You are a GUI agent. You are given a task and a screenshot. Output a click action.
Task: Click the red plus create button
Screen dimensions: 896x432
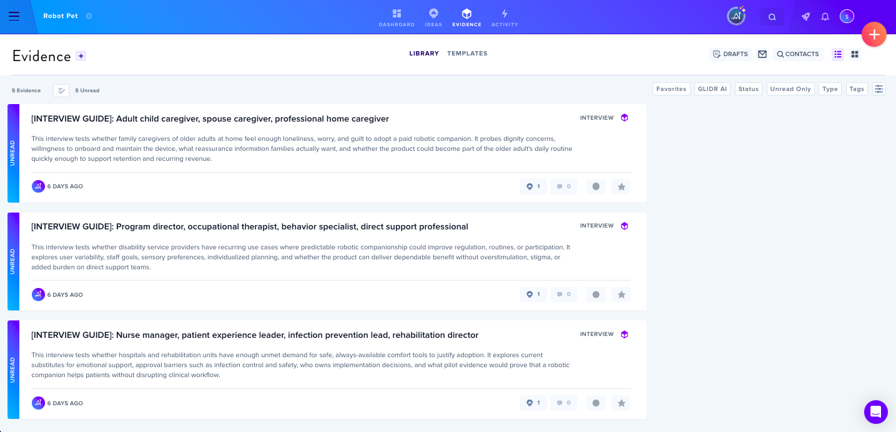tap(874, 34)
